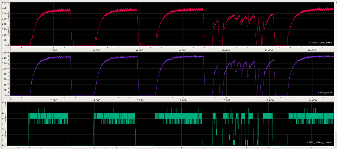This screenshot has width=337, height=149.
Task: Click the 4 label on battery current y-axis
Action: click(3, 124)
